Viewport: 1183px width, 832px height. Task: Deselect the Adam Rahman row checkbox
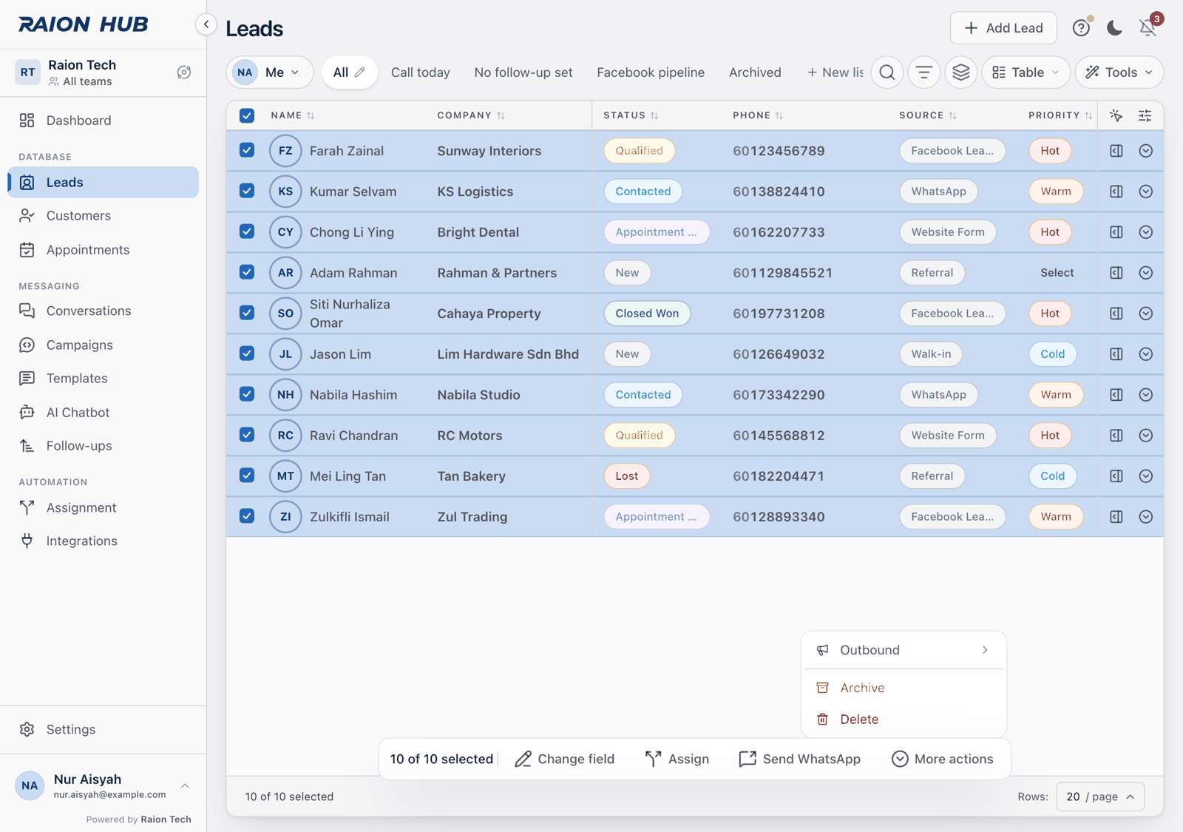click(247, 272)
